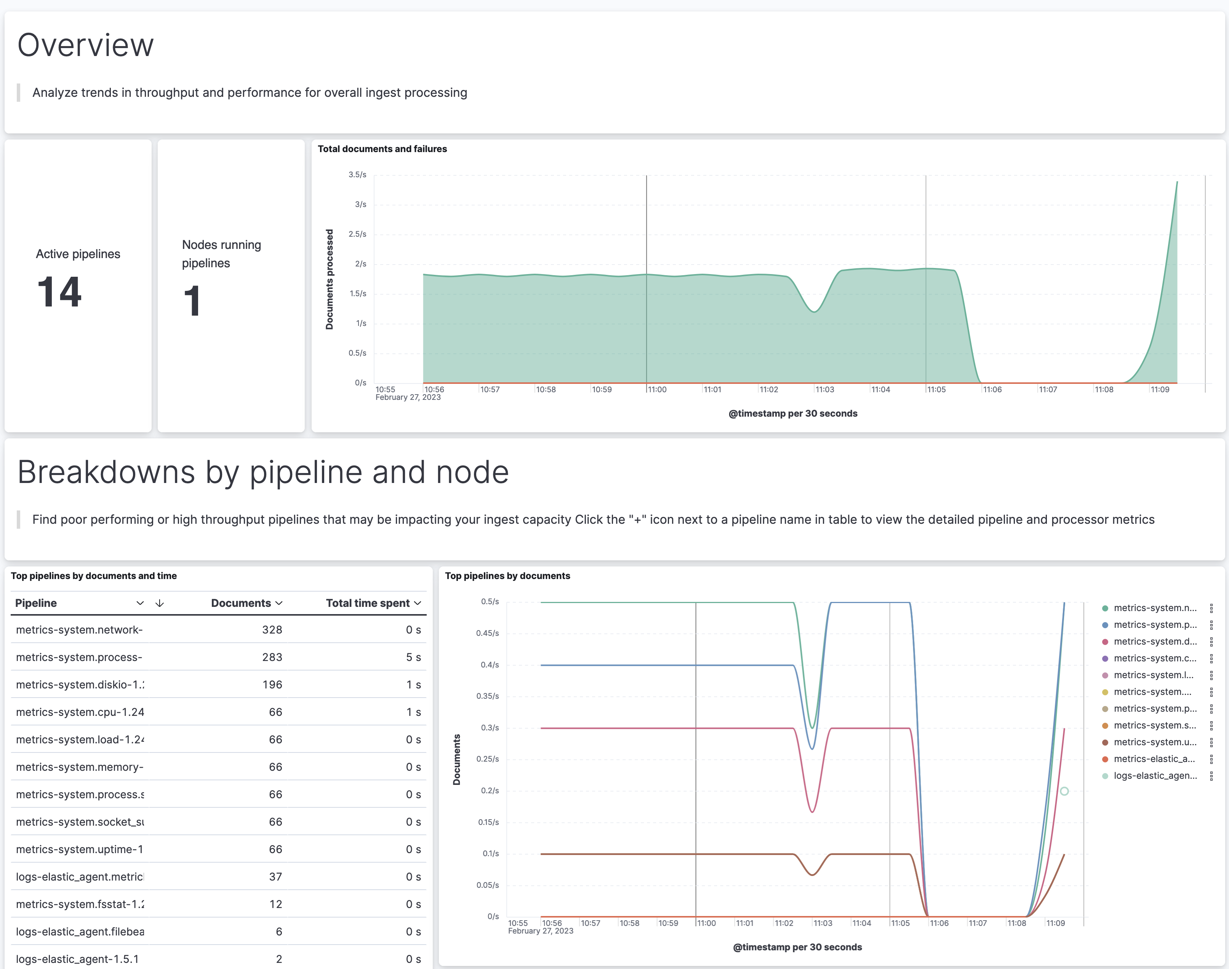Screen dimensions: 1229x969
Task: Open the Documents column header dropdown
Action: 278,603
